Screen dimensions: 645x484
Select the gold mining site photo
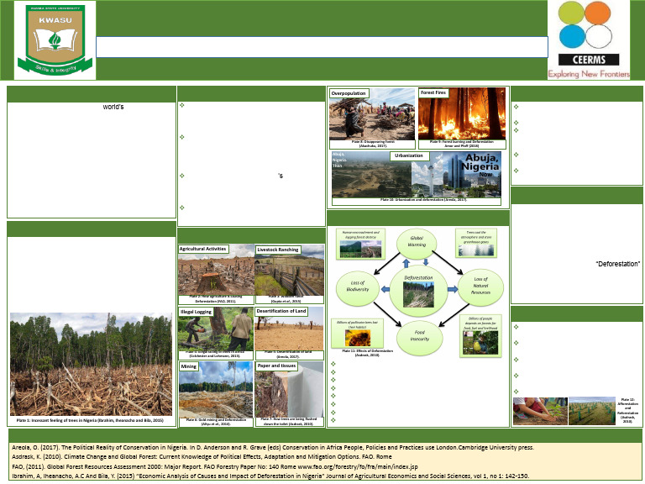[216, 390]
